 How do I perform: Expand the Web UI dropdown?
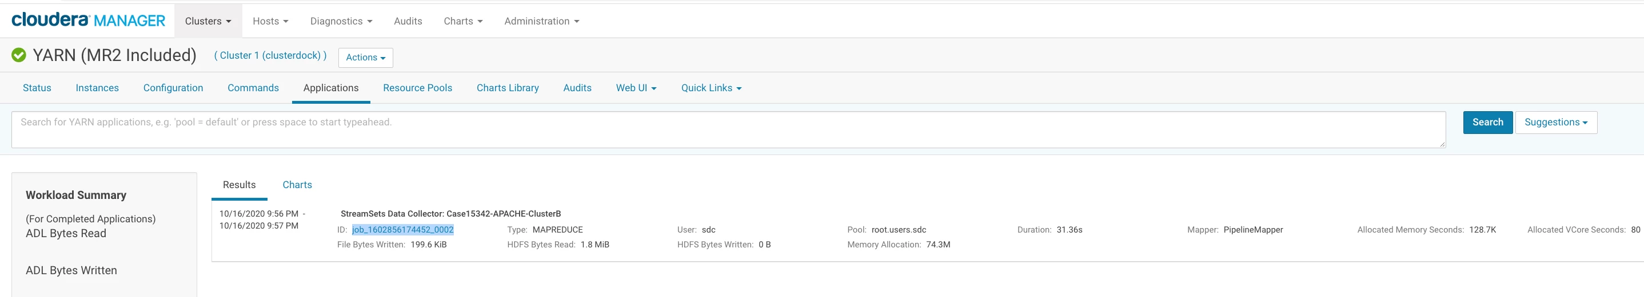[636, 88]
